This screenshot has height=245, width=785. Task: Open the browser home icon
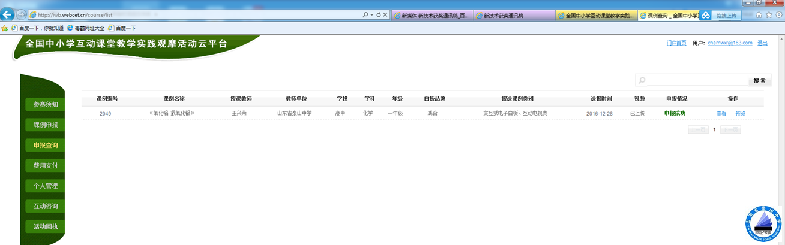point(759,15)
